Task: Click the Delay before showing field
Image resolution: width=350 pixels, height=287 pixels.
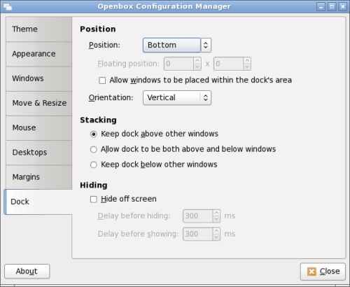Action: [x=198, y=234]
